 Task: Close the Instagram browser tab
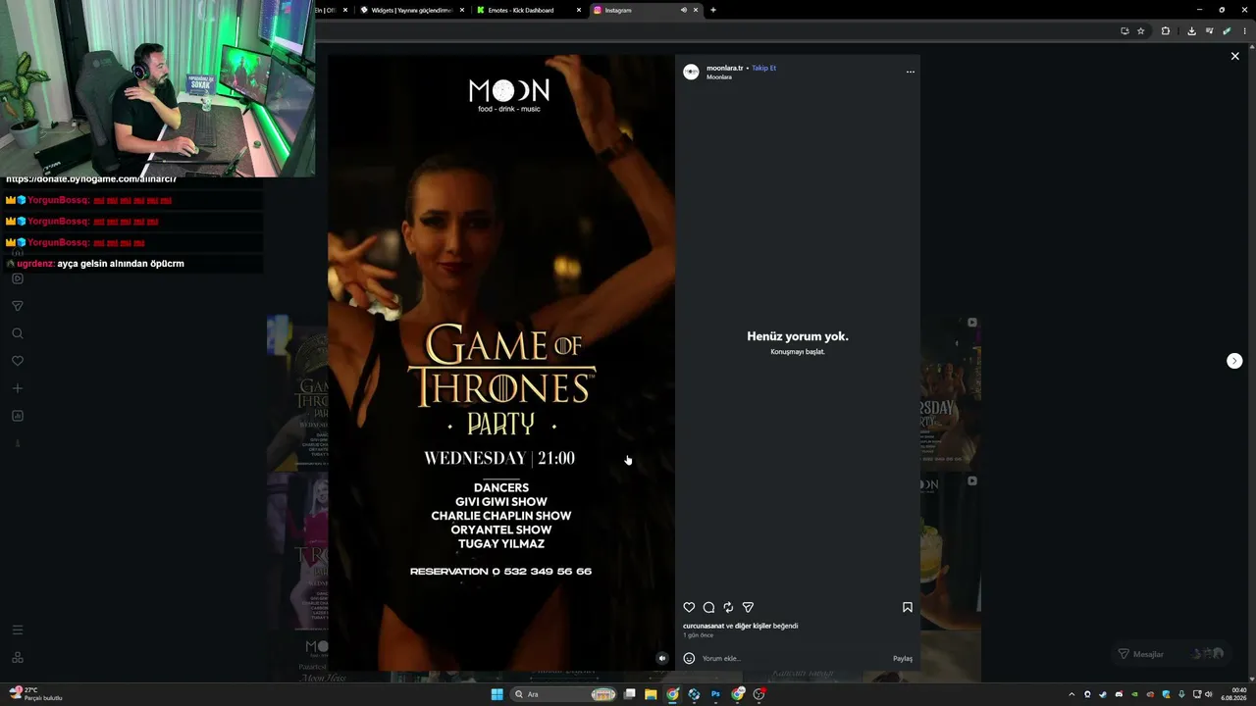[697, 10]
